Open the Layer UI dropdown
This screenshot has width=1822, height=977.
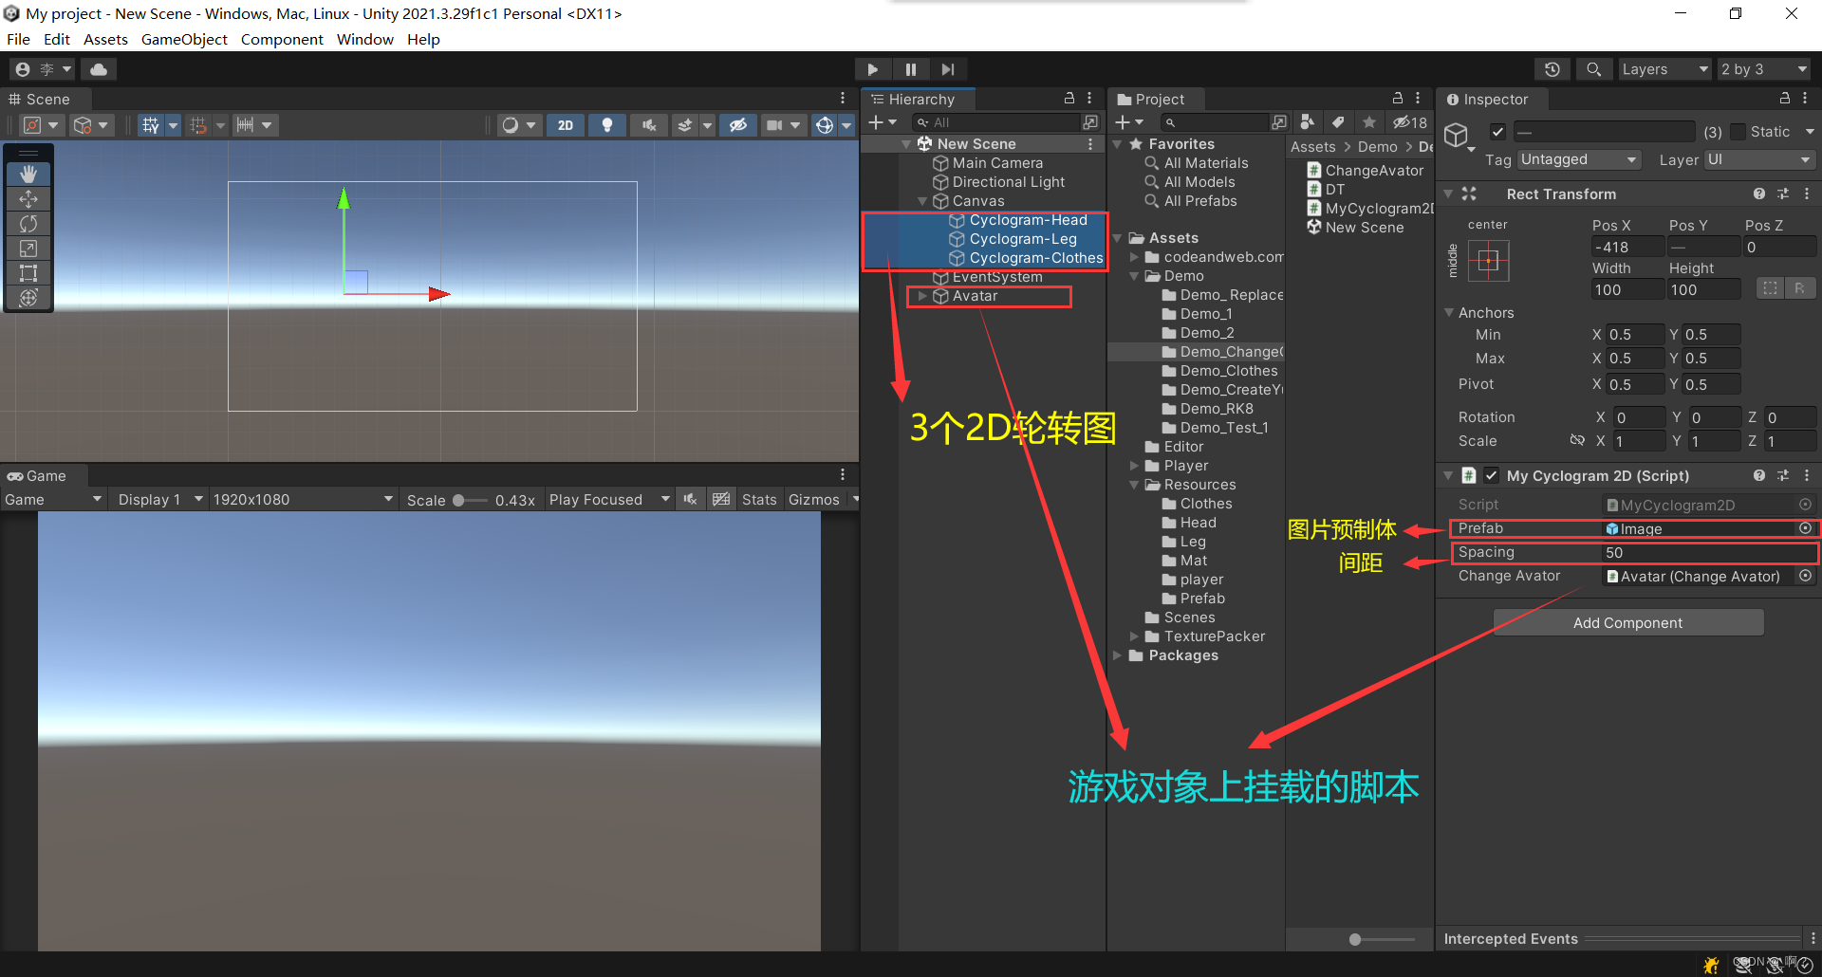pos(1760,159)
